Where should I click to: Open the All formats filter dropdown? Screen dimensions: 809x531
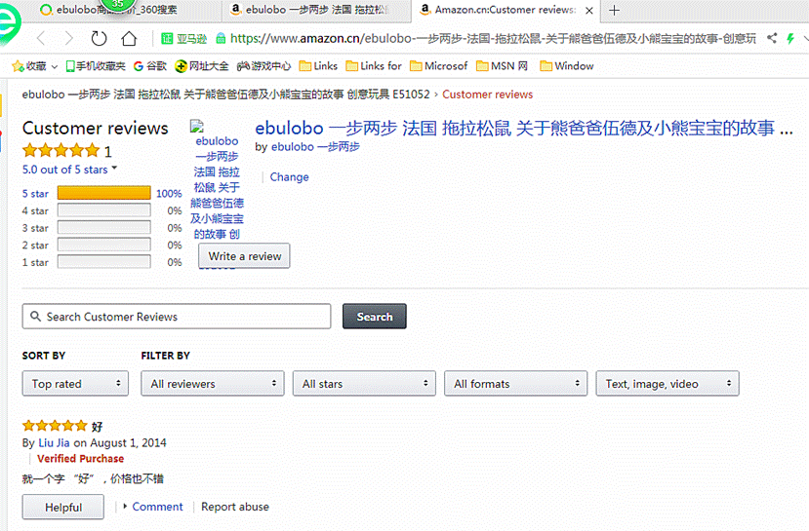tap(515, 384)
